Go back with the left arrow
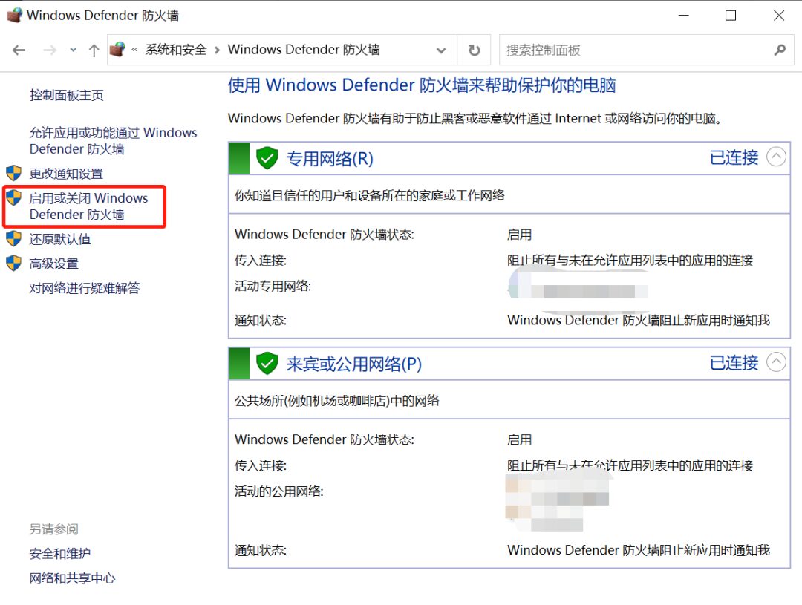 (19, 50)
